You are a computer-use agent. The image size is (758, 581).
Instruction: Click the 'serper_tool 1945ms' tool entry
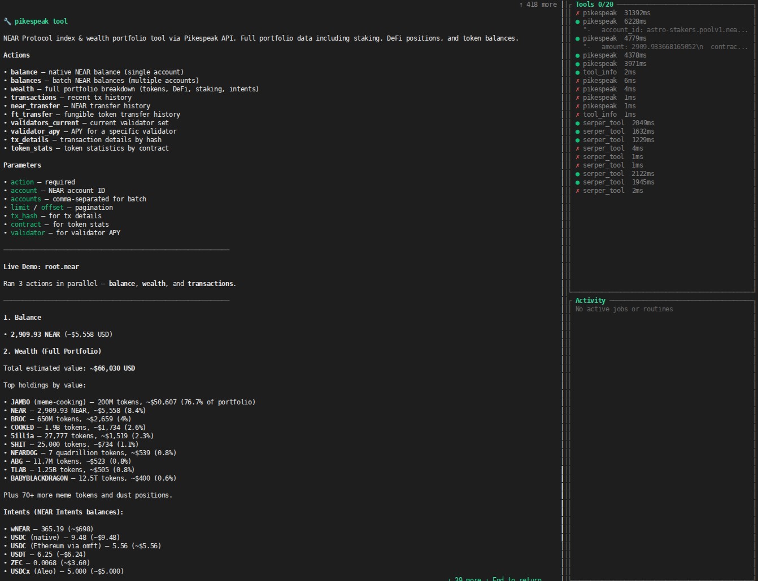[615, 182]
